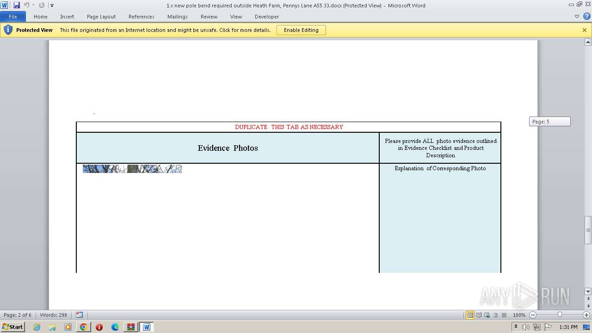
Task: Click the Zoom In plus button
Action: click(x=586, y=315)
